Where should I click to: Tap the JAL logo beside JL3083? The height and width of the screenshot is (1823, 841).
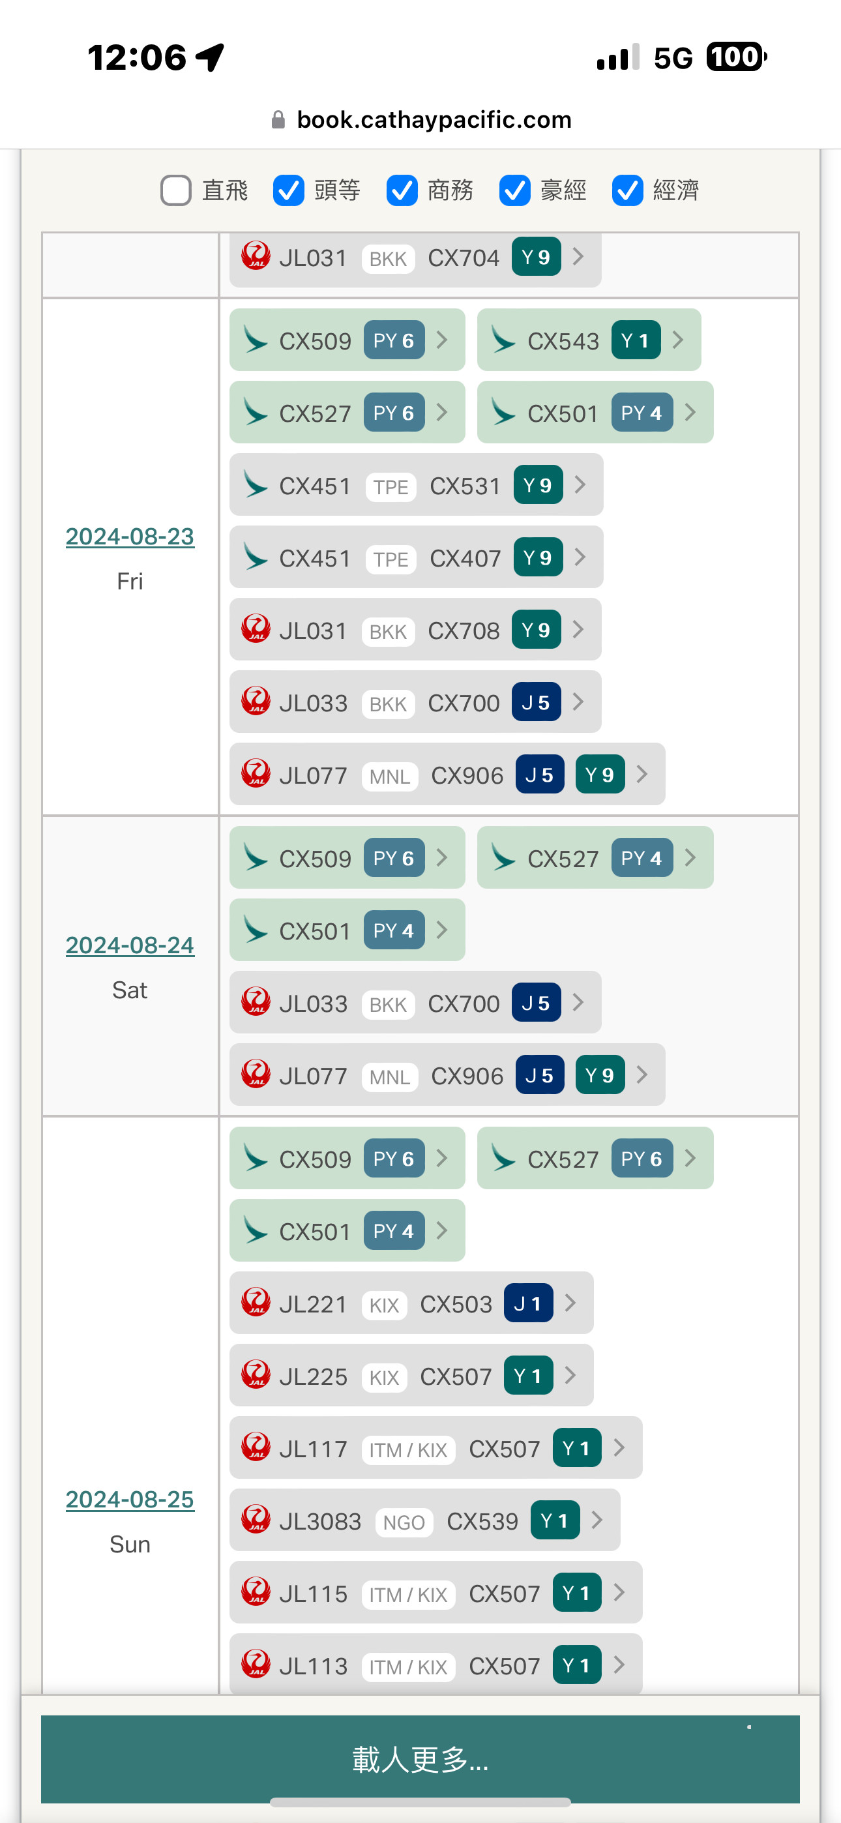[256, 1520]
